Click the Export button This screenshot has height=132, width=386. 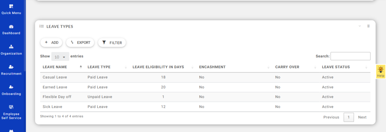coord(80,43)
